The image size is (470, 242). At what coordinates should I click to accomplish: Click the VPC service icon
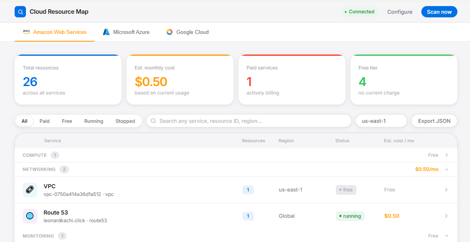click(30, 190)
